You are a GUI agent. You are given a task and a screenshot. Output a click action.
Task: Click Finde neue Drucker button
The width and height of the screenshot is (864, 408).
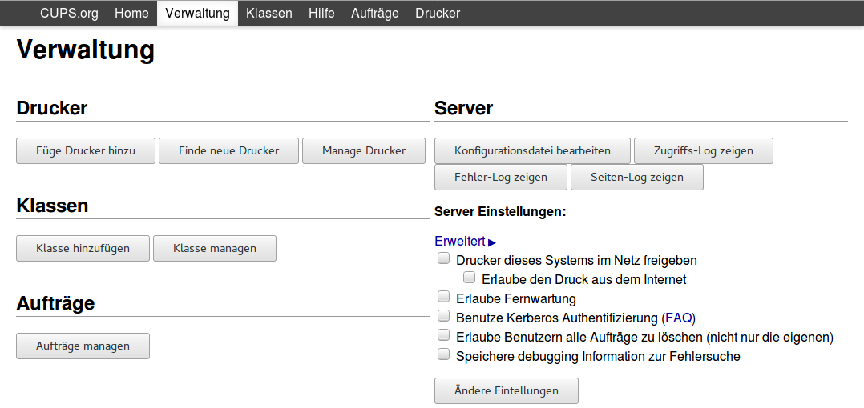click(228, 150)
